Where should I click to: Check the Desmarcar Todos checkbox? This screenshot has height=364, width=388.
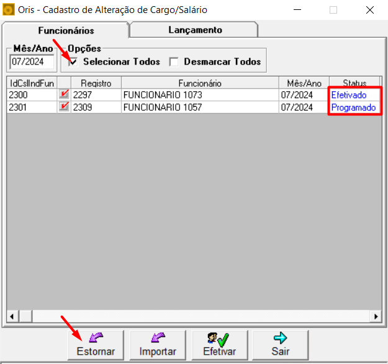pos(174,62)
